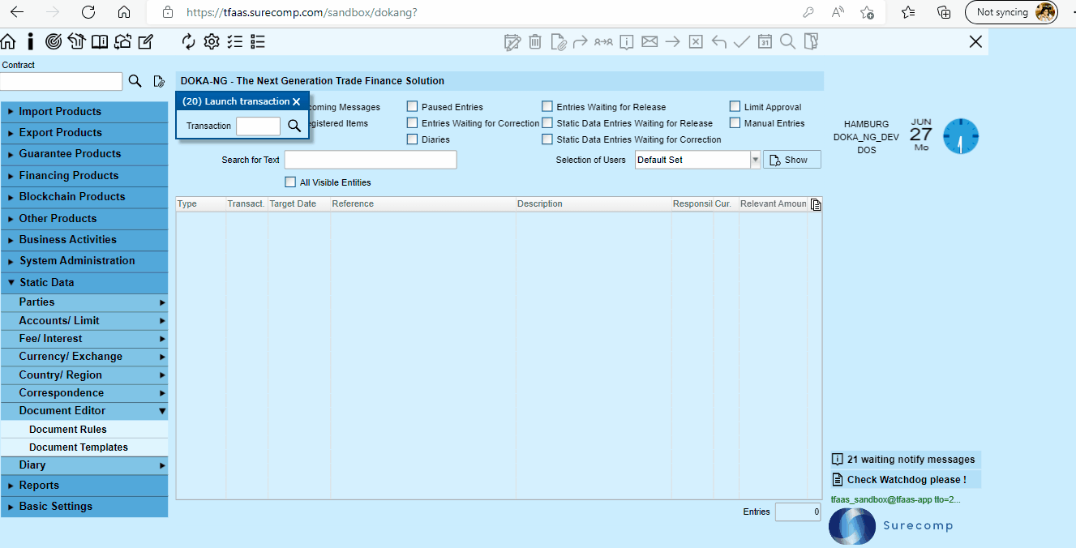1076x548 pixels.
Task: Click the reassign user-to-user icon
Action: coord(603,41)
